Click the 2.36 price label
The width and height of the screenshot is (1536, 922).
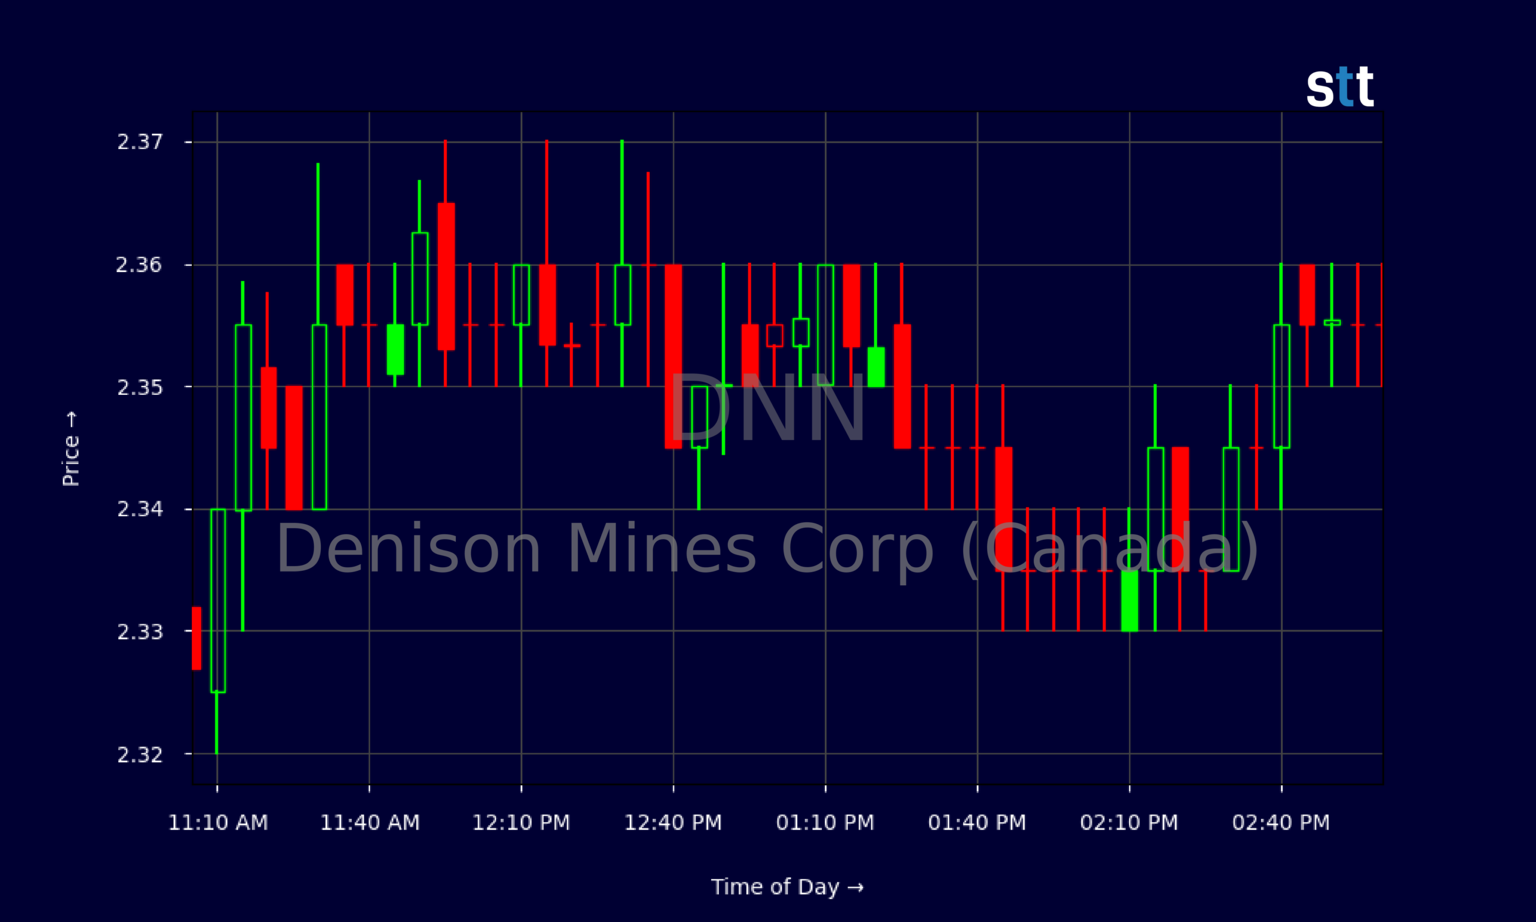click(x=140, y=265)
